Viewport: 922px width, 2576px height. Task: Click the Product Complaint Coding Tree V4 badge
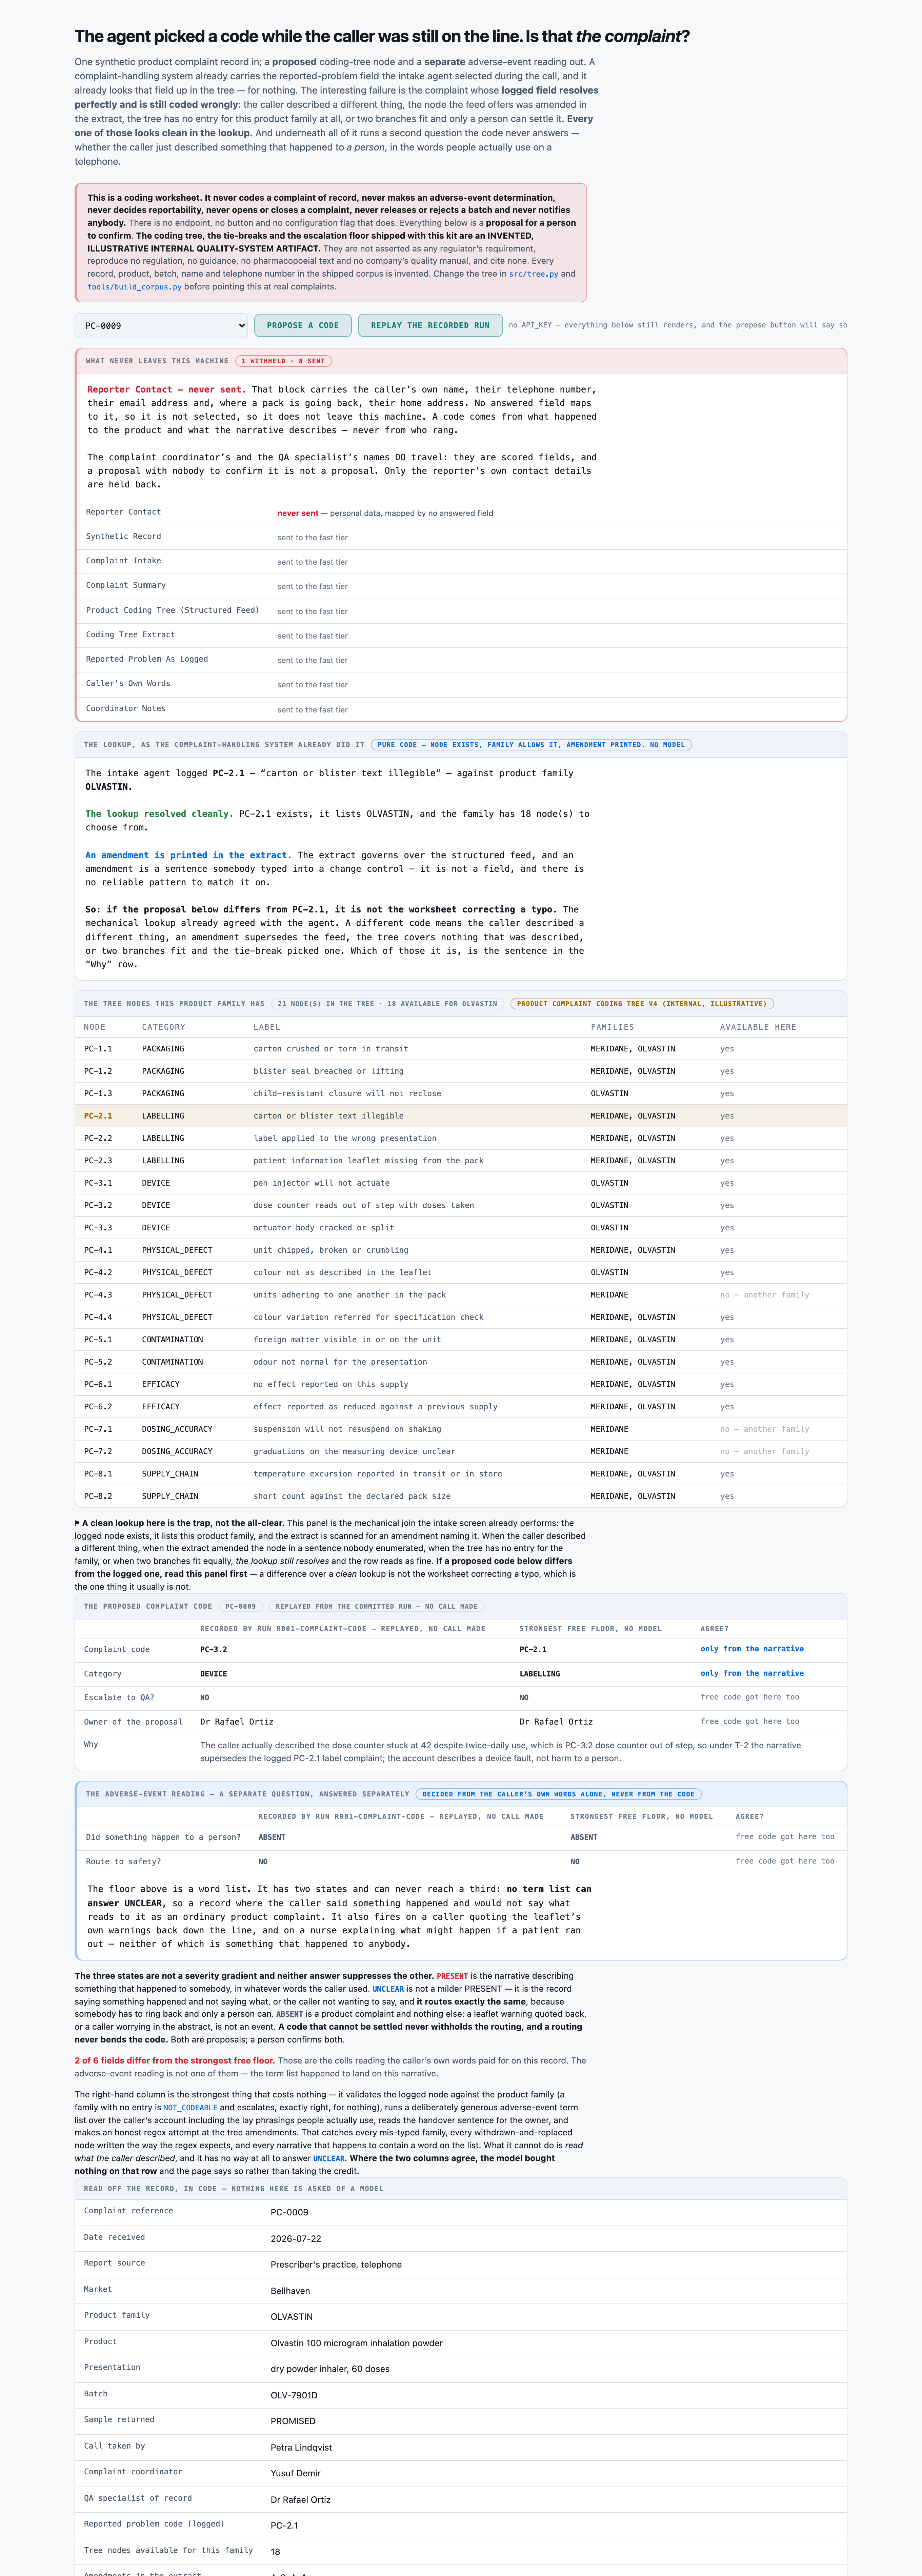click(642, 1004)
